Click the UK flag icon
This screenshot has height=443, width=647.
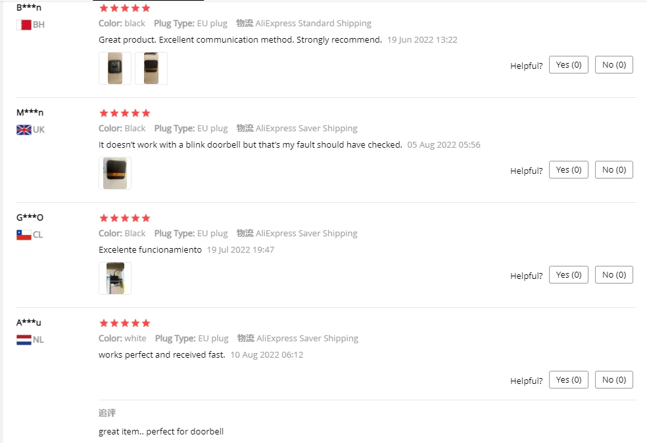24,130
